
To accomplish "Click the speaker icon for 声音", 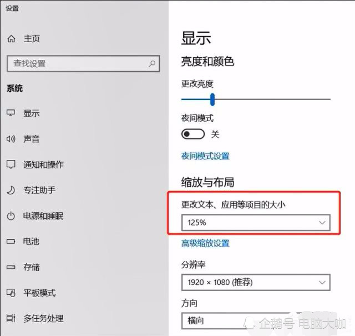I will (x=11, y=138).
